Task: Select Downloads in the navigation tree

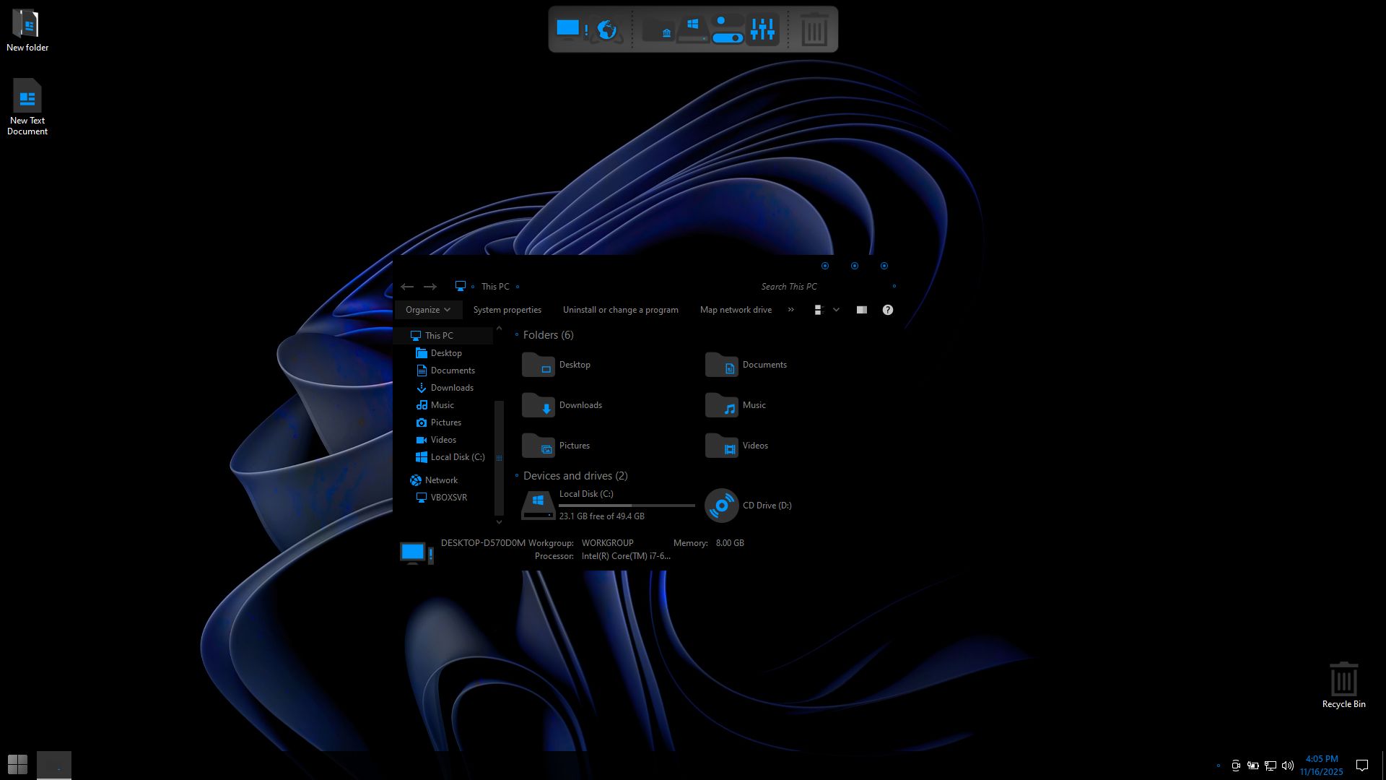Action: (452, 388)
